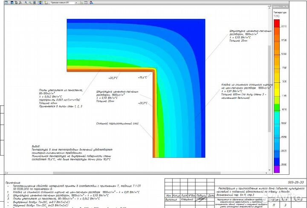Screen dimensions: 307x208
Task: Open the color legend panel options arrow
Action: [x=284, y=7]
